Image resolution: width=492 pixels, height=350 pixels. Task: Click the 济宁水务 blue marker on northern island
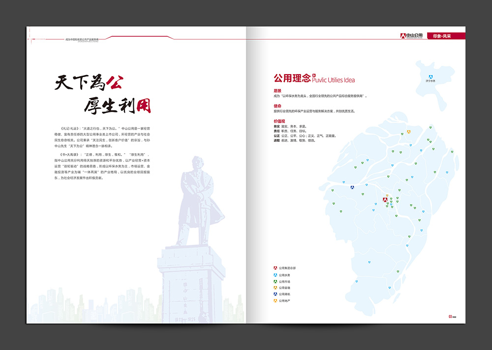coord(431,77)
